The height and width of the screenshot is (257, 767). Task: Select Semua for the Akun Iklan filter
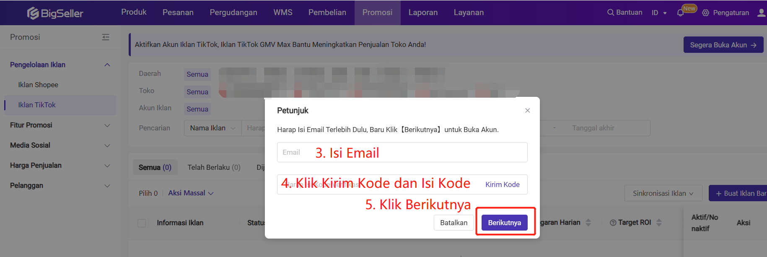197,109
